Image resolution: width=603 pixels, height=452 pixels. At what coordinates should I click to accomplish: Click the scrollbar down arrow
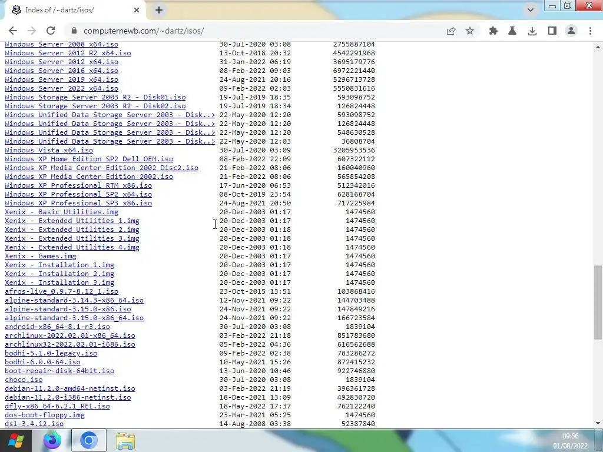click(598, 424)
